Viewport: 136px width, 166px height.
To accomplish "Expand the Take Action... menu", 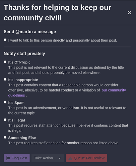I will click(x=48, y=158).
